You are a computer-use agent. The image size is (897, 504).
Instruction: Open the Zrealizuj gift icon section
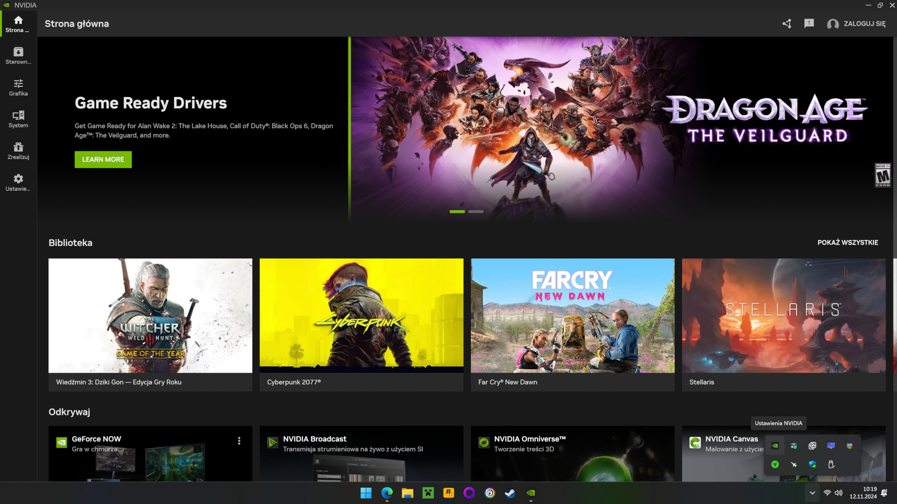click(x=18, y=151)
